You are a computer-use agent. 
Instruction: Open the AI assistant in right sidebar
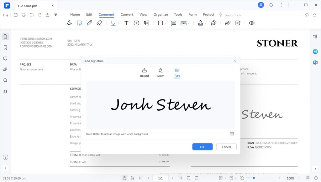point(315,51)
